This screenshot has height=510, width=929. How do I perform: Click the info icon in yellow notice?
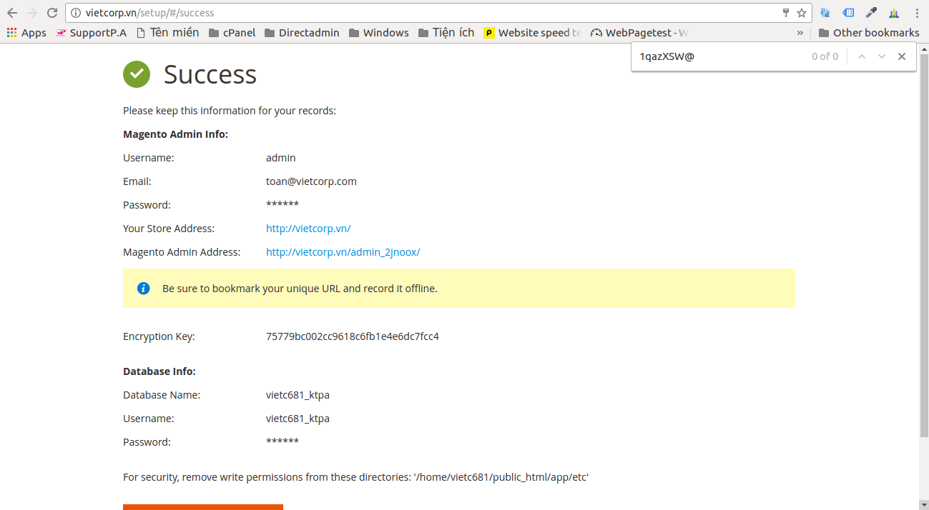[144, 289]
